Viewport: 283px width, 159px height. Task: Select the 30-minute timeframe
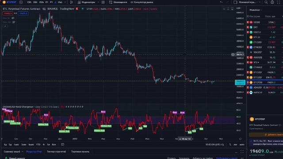(35, 2)
